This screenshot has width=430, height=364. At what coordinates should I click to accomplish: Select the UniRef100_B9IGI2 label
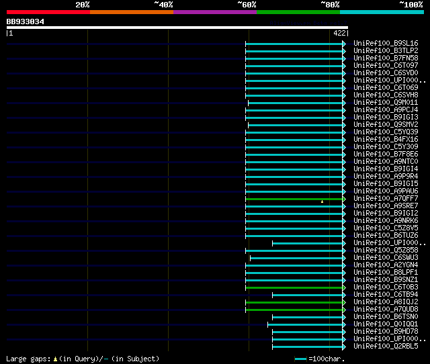click(x=386, y=214)
